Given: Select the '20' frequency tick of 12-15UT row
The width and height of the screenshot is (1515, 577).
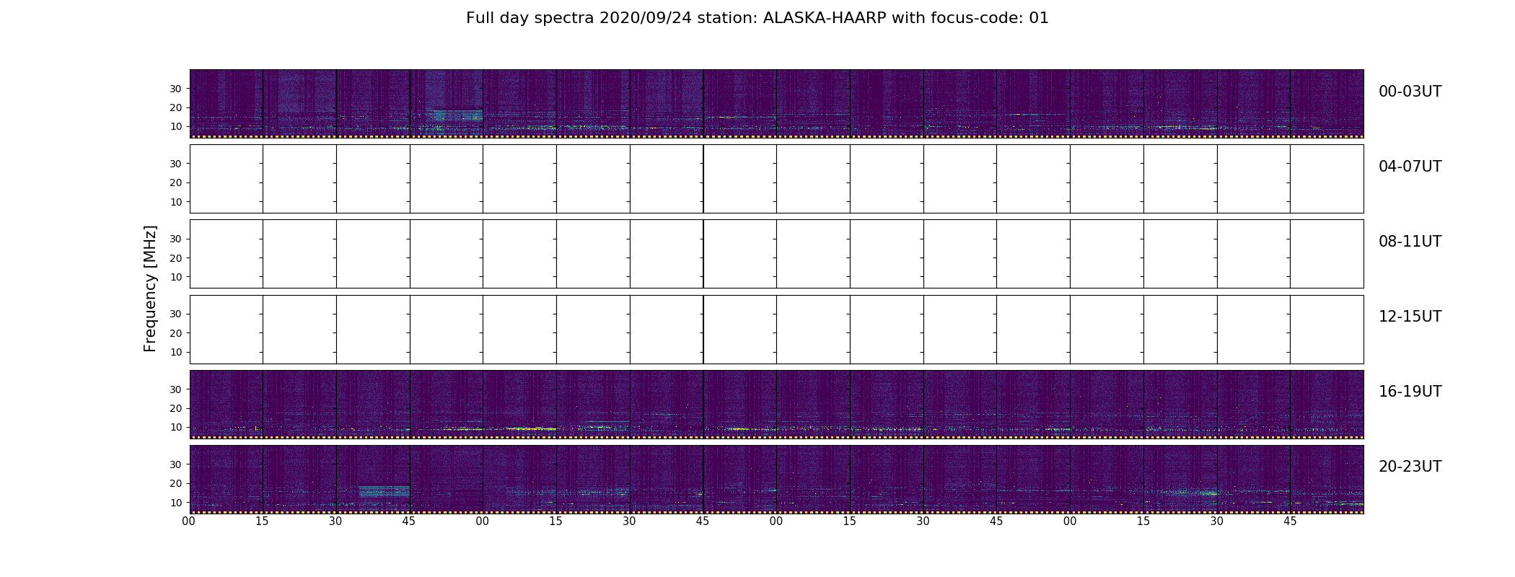Looking at the screenshot, I should click(x=175, y=333).
